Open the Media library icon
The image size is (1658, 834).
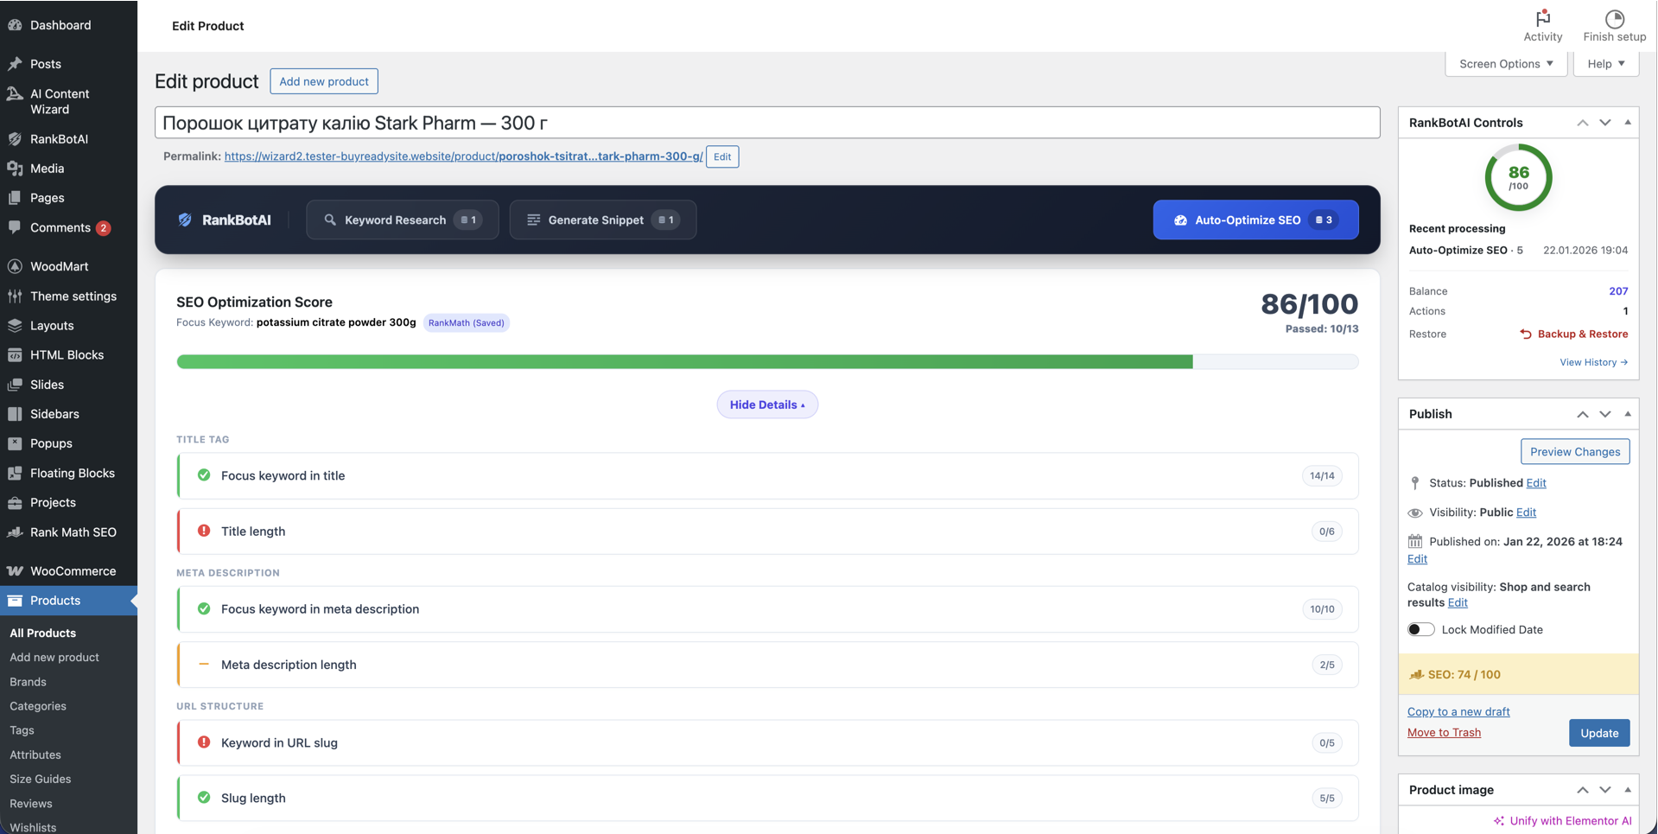point(16,169)
